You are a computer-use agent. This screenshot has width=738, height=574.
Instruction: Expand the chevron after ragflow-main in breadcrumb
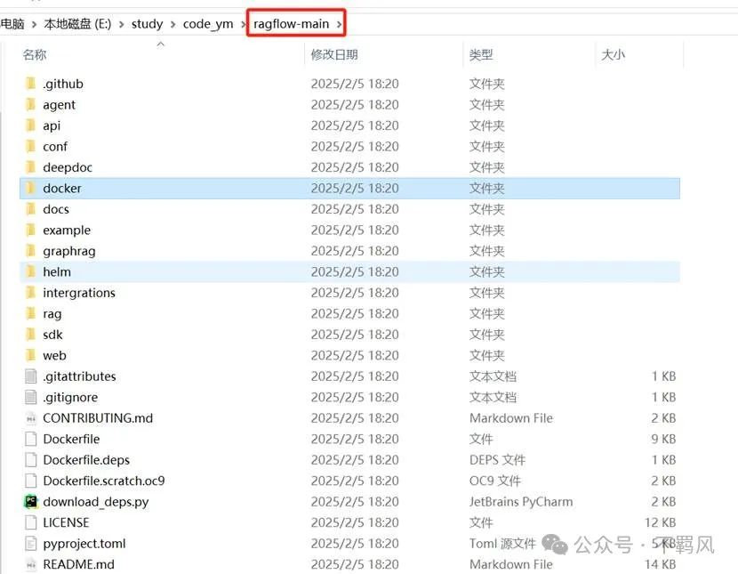pyautogui.click(x=339, y=24)
